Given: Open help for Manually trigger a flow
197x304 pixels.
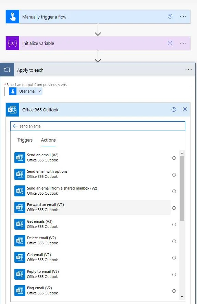Looking at the screenshot, I should (170, 16).
